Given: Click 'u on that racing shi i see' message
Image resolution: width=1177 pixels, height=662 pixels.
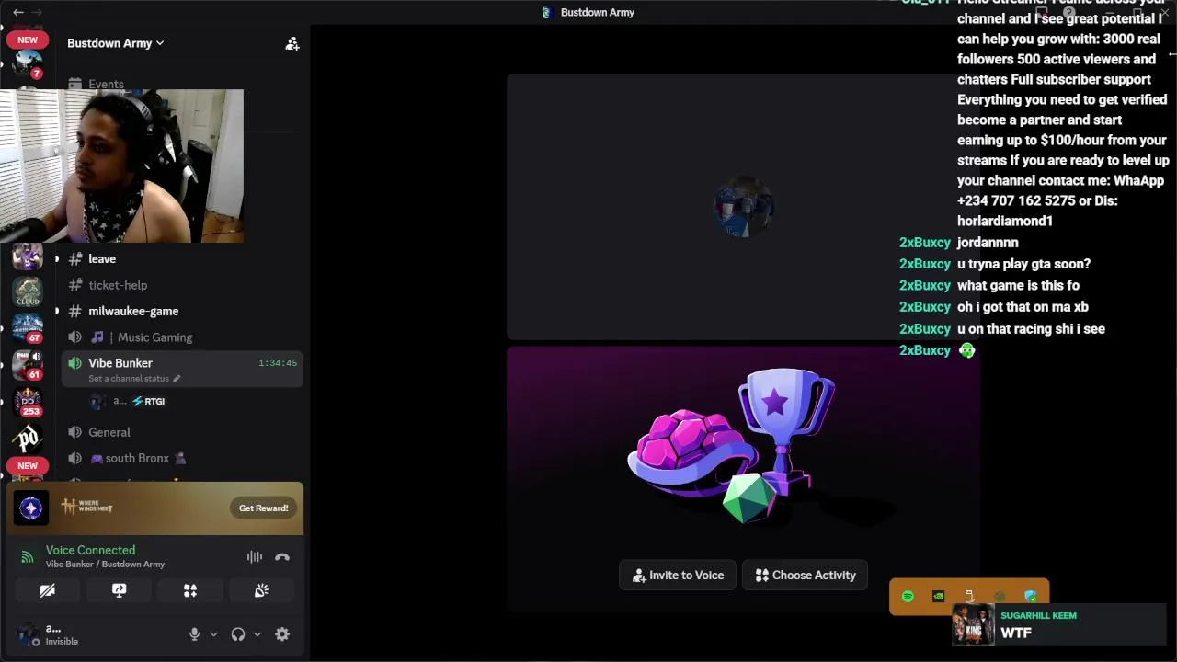Looking at the screenshot, I should coord(1031,329).
